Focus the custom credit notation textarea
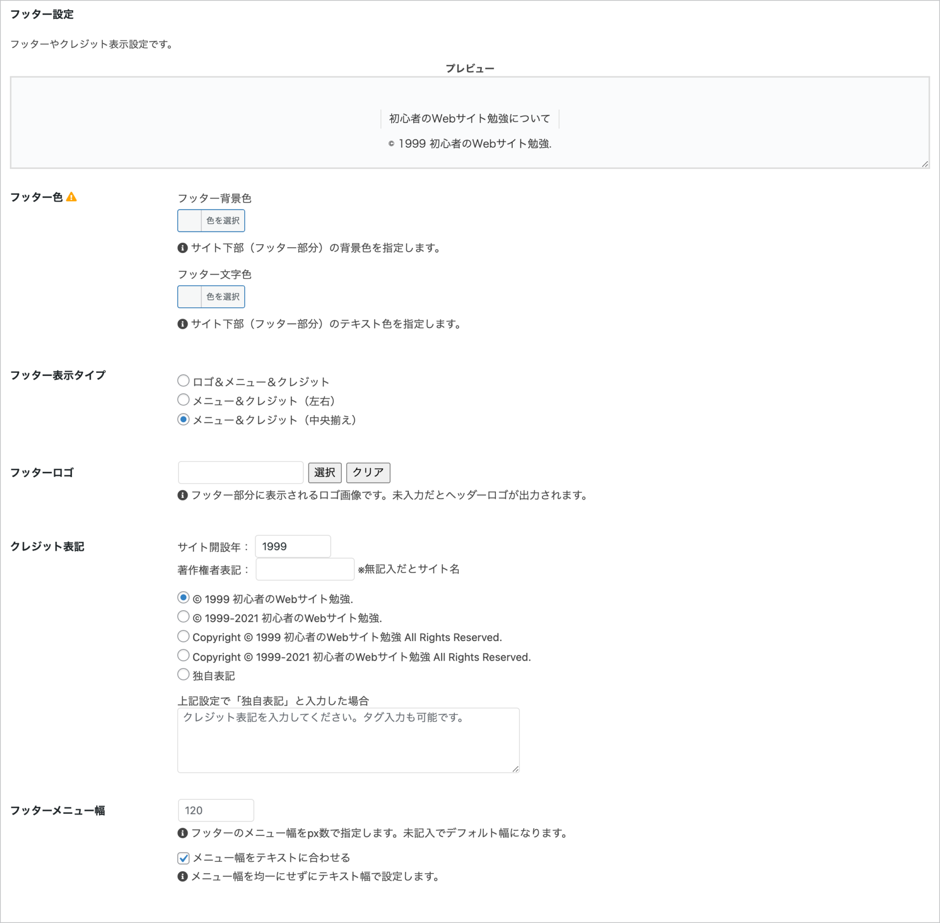940x923 pixels. click(348, 740)
